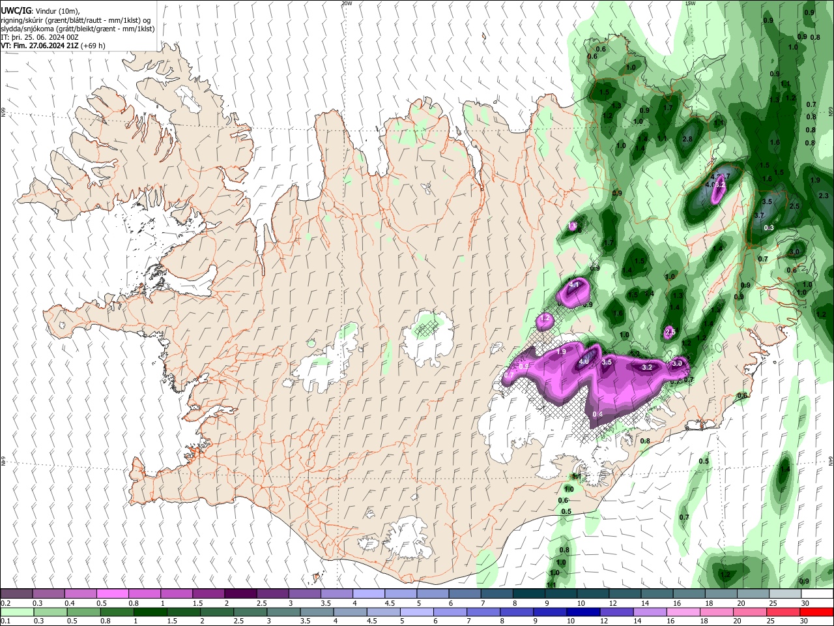Click the initial time 'IT: þri. 25. 06. 2024 00Z'
Image resolution: width=834 pixels, height=626 pixels.
point(40,37)
